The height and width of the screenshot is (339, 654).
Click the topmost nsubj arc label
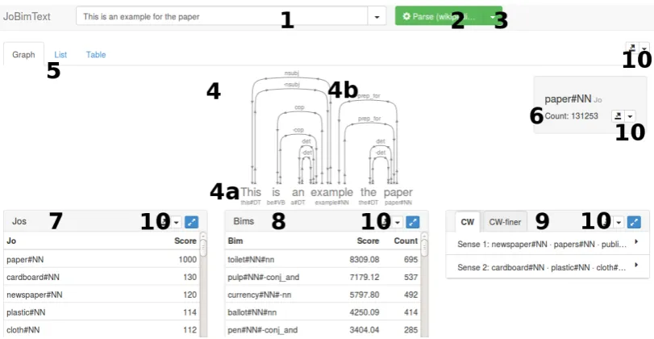292,73
